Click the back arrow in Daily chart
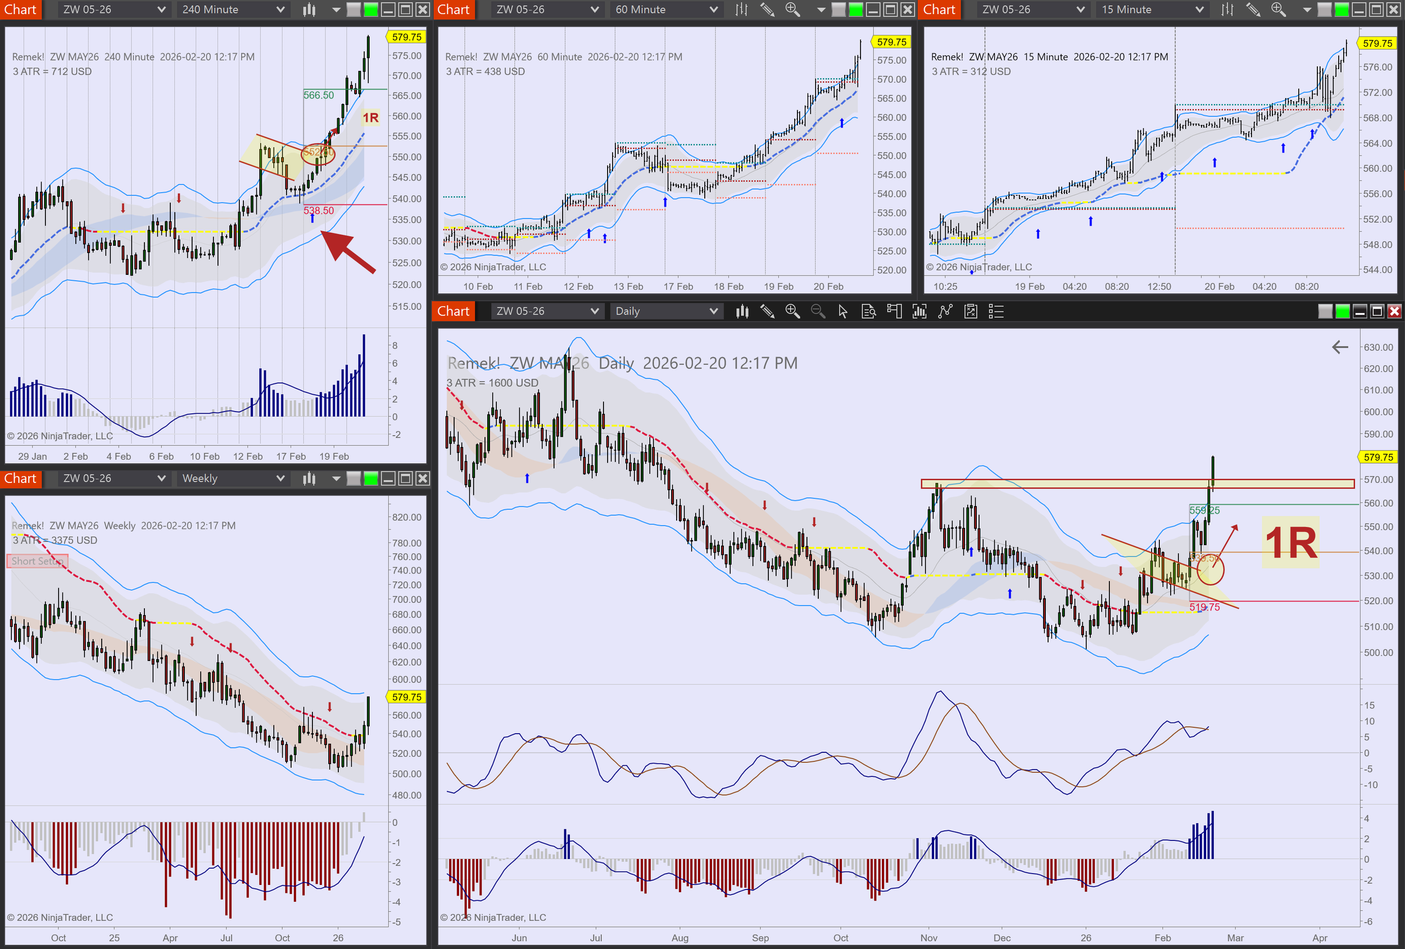The width and height of the screenshot is (1405, 949). (1340, 346)
